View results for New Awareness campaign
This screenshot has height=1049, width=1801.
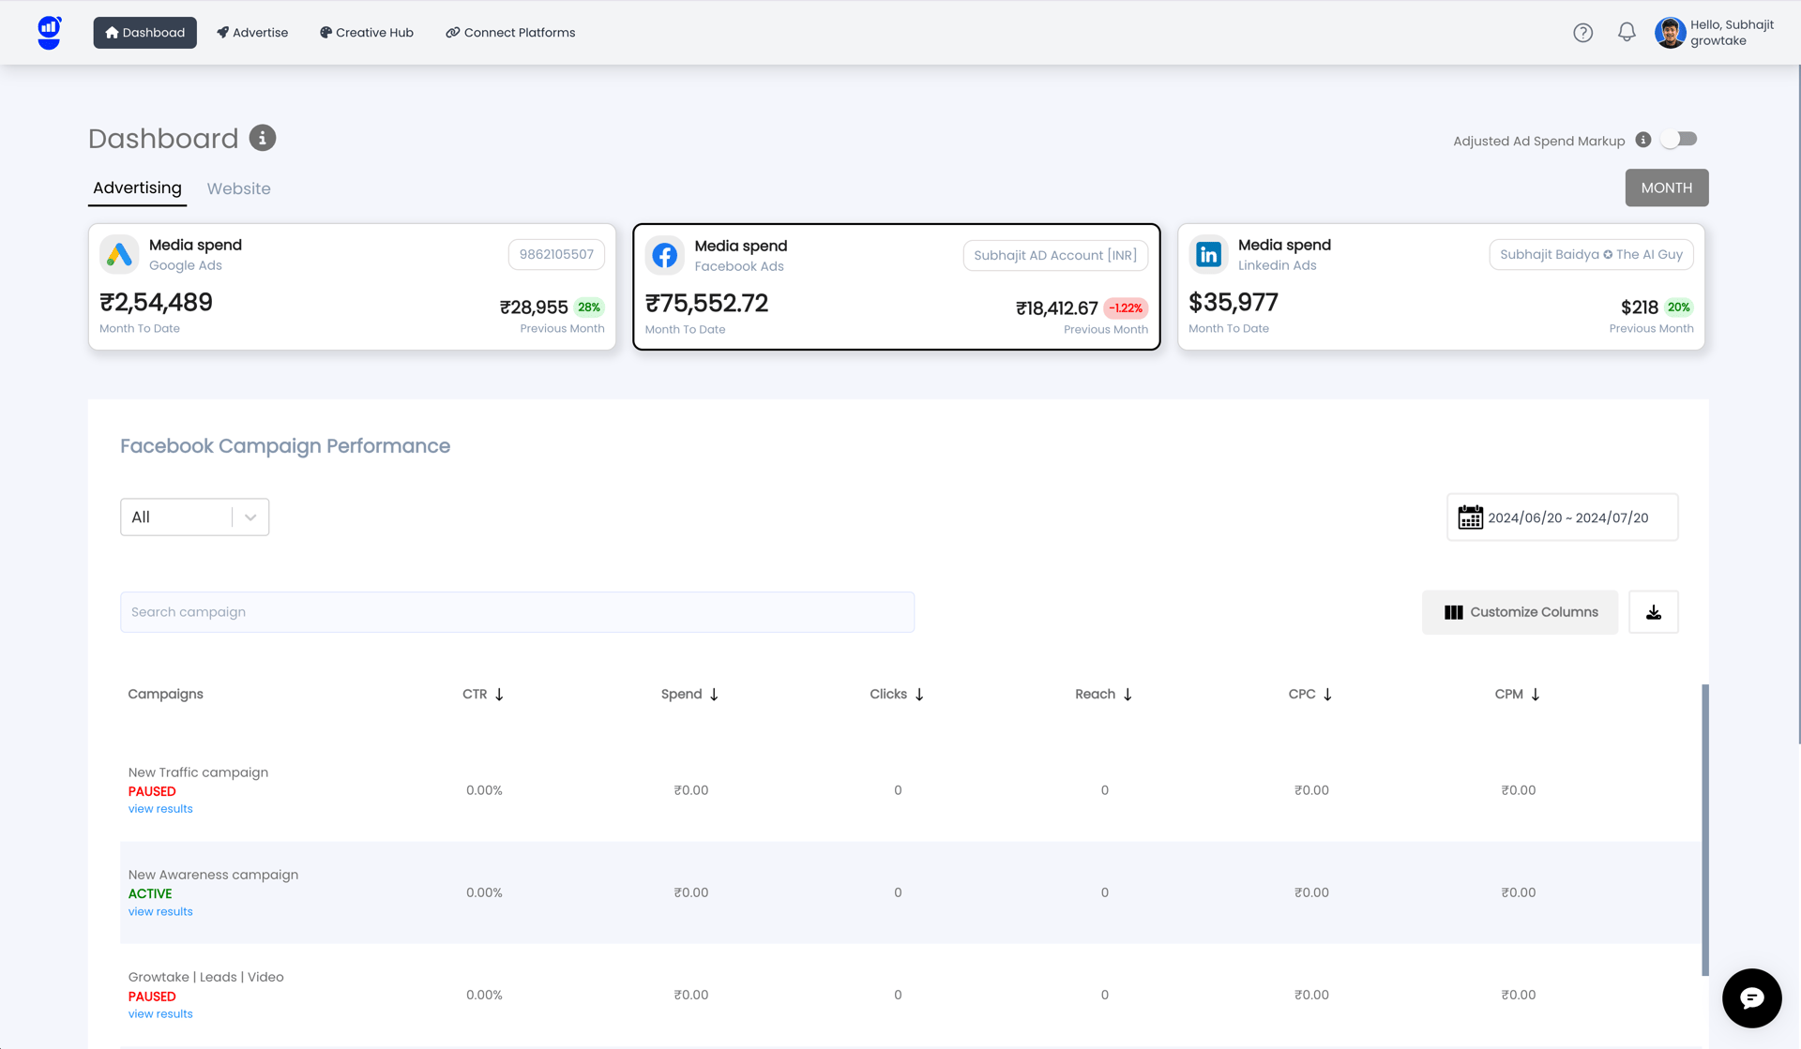click(x=160, y=911)
